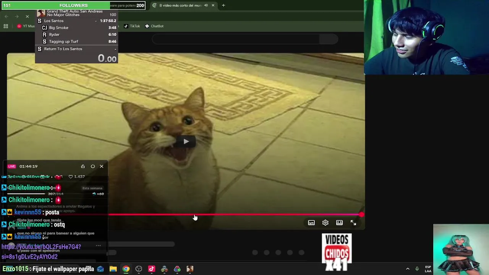Screen dimensions: 489x275
Task: Open chat overlay settings gear
Action: [x=93, y=166]
